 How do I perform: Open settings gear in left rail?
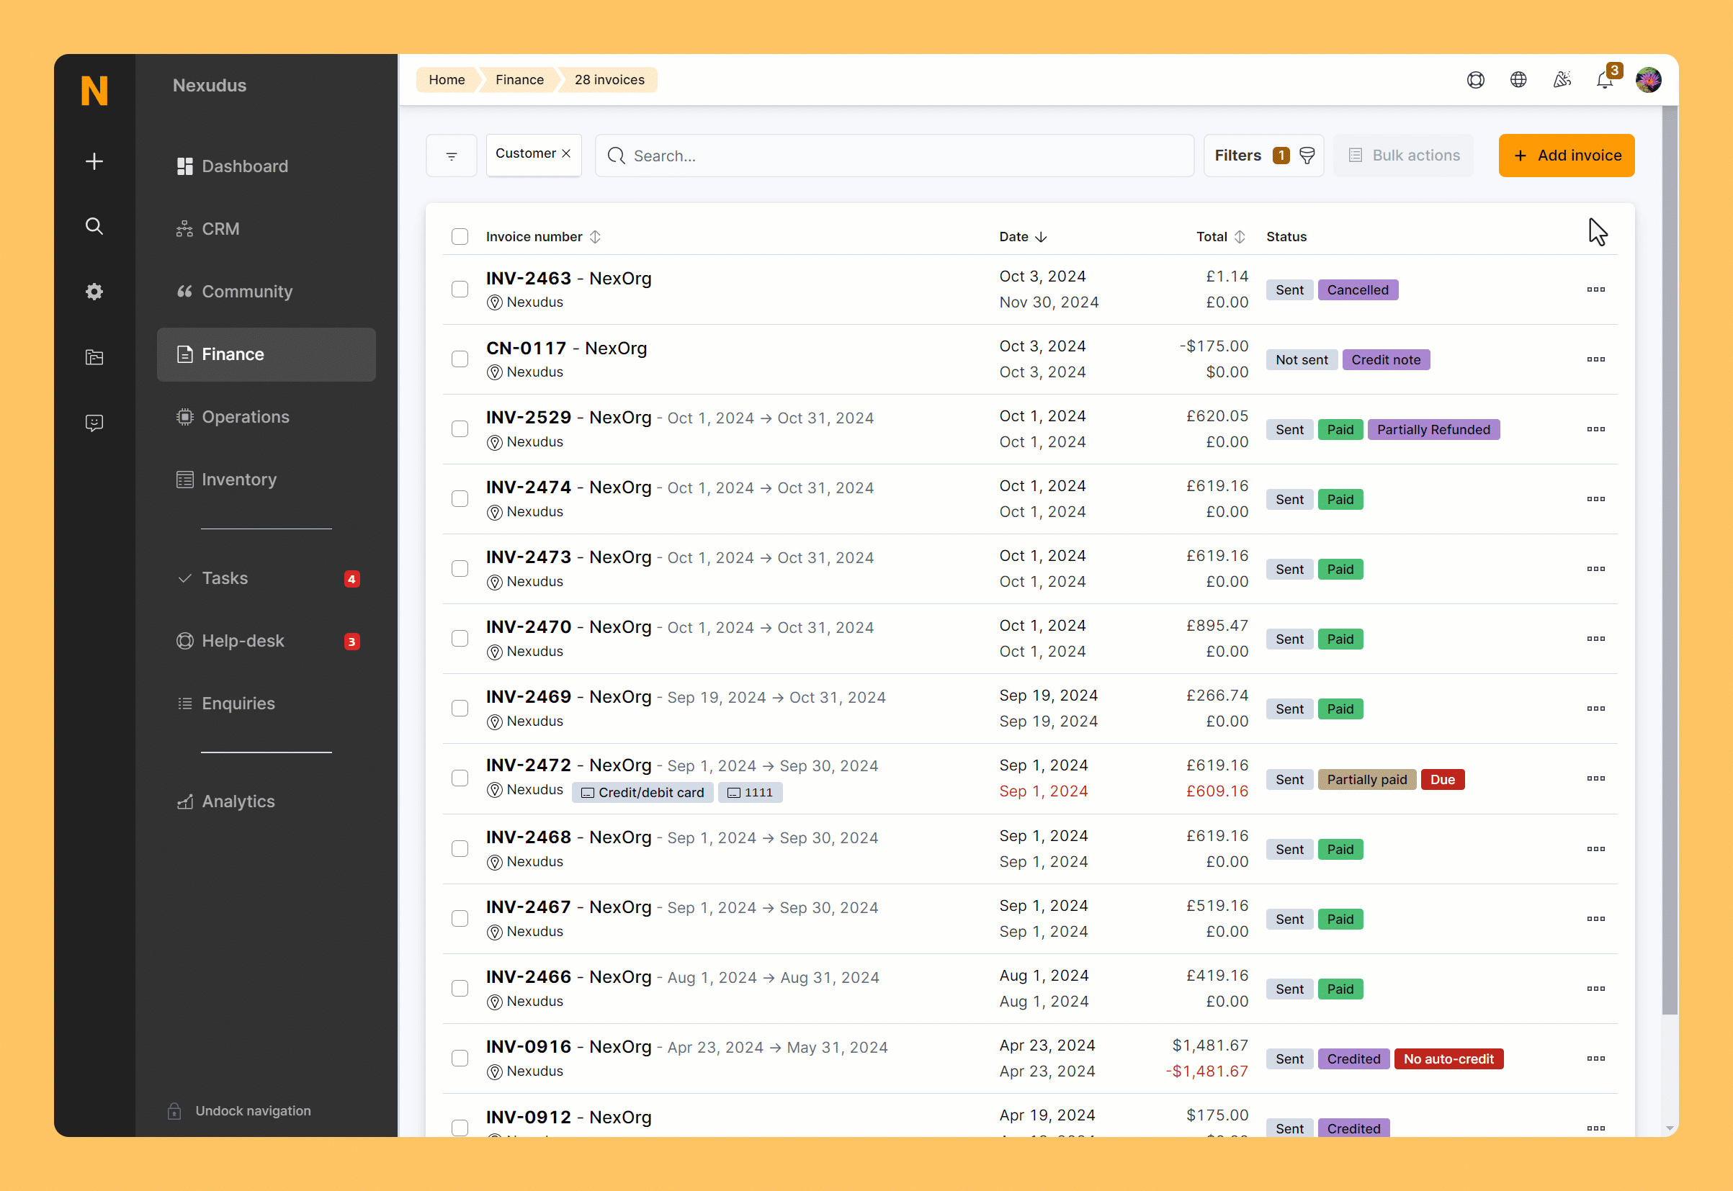[94, 292]
